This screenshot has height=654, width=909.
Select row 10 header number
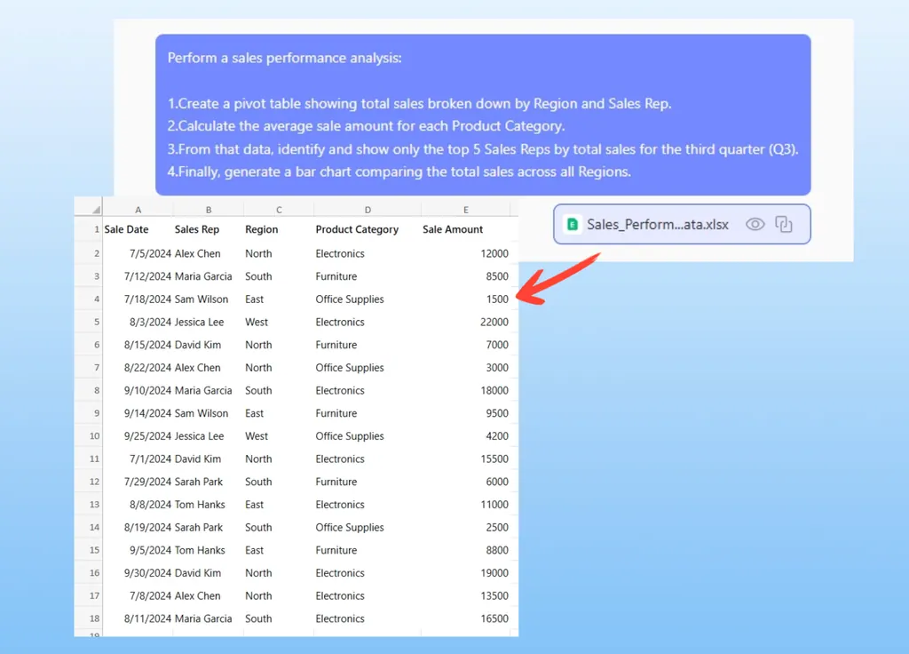tap(94, 436)
